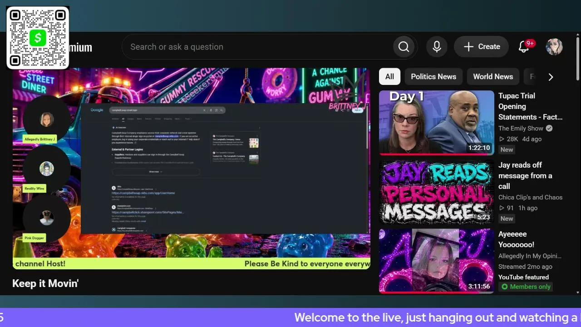Screen dimensions: 581x327
Task: Click Pink Dagger's round avatar
Action: (x=46, y=218)
